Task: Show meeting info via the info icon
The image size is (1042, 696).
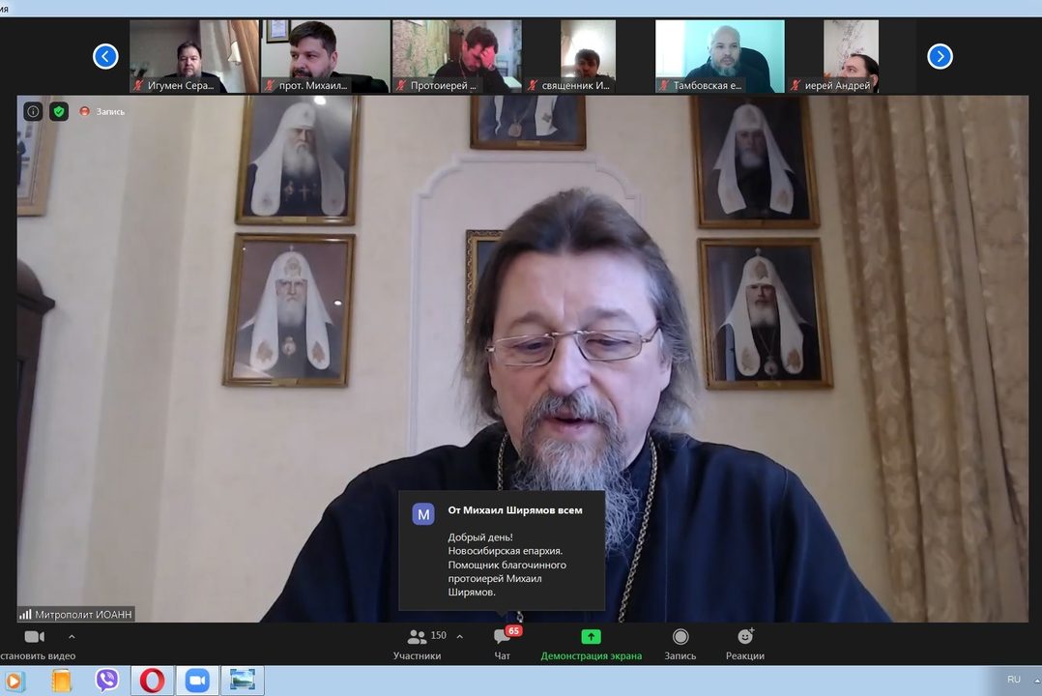Action: click(x=33, y=111)
